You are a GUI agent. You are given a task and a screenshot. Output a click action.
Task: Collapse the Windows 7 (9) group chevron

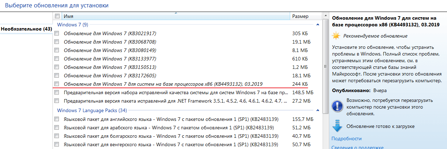[318, 25]
